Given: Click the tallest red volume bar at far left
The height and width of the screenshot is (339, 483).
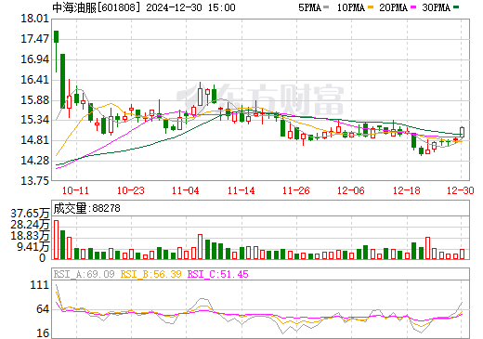Looking at the screenshot, I should [x=56, y=240].
